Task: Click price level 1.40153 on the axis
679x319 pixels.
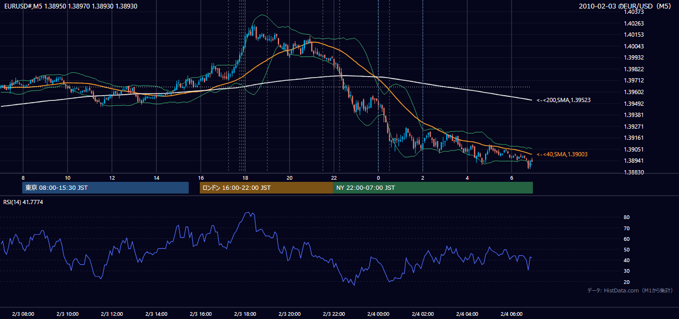Action: [x=634, y=35]
